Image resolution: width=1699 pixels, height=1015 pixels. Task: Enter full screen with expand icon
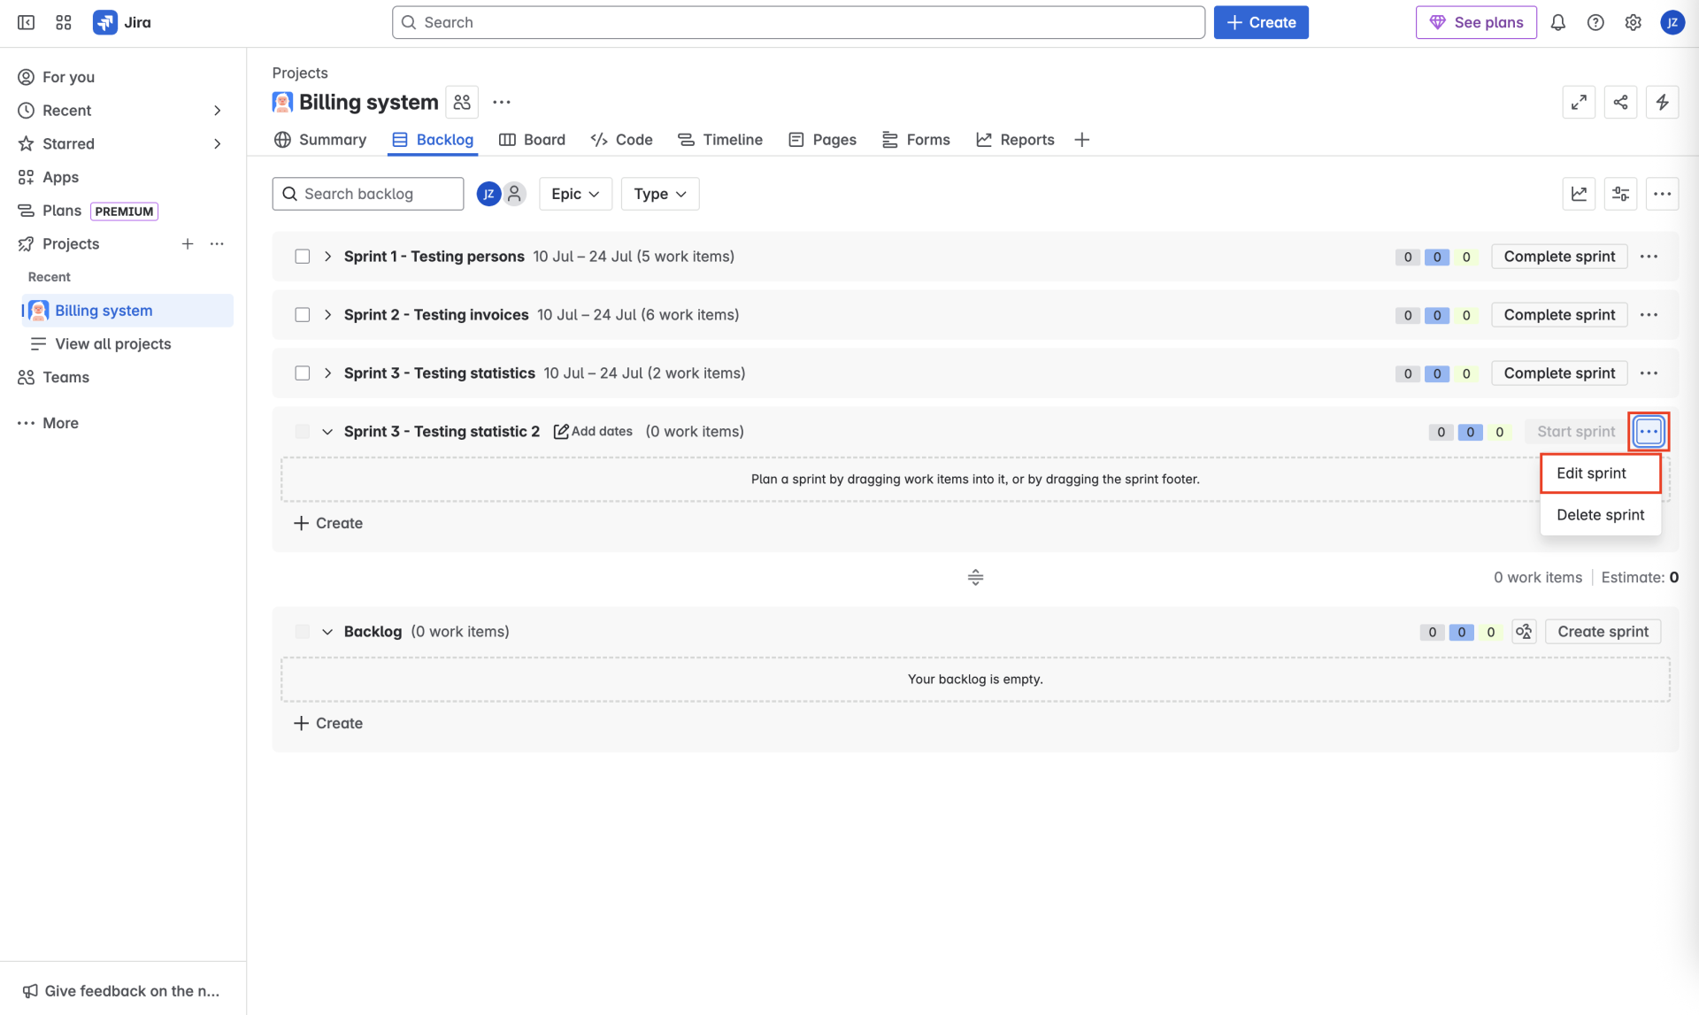[1578, 103]
